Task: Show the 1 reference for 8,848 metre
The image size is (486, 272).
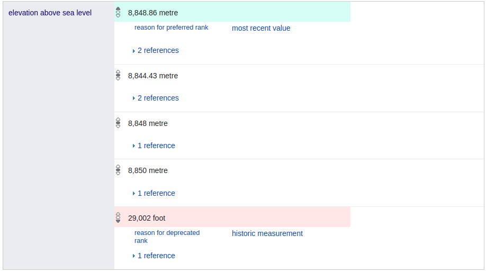Action: (x=156, y=146)
